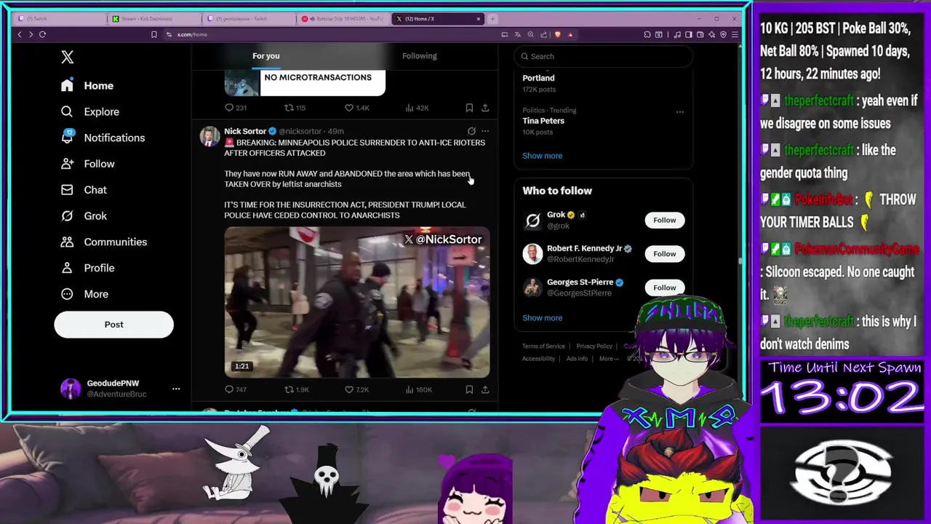Switch to the YouTube browser tab
Viewport: 931px width, 524px height.
coord(345,19)
